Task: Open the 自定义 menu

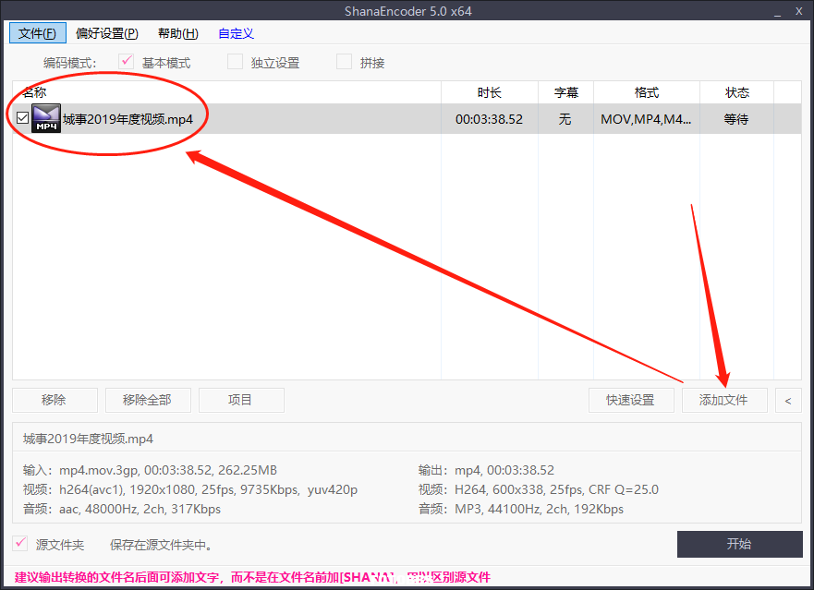Action: coord(236,33)
